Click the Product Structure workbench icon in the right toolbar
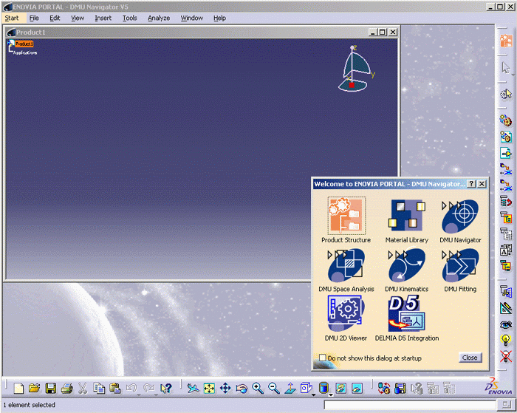 click(506, 41)
